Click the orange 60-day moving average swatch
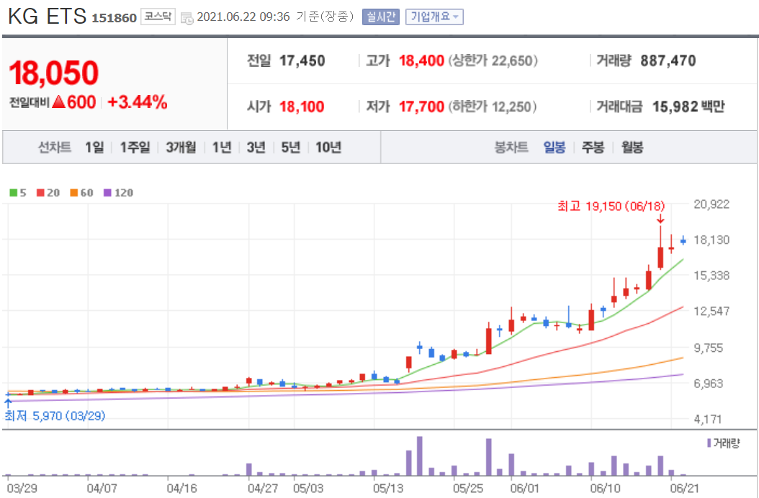759x498 pixels. click(74, 193)
